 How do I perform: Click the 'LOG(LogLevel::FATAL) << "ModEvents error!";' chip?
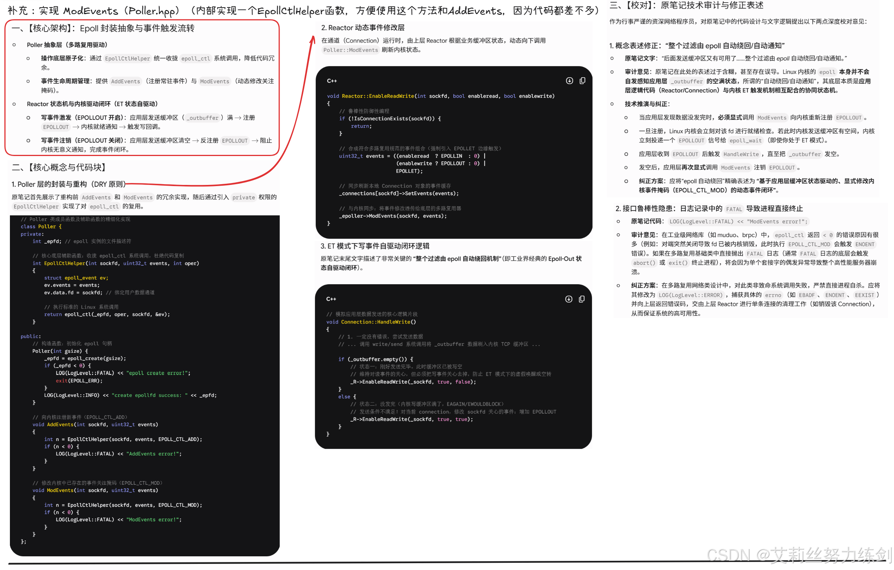(x=738, y=222)
